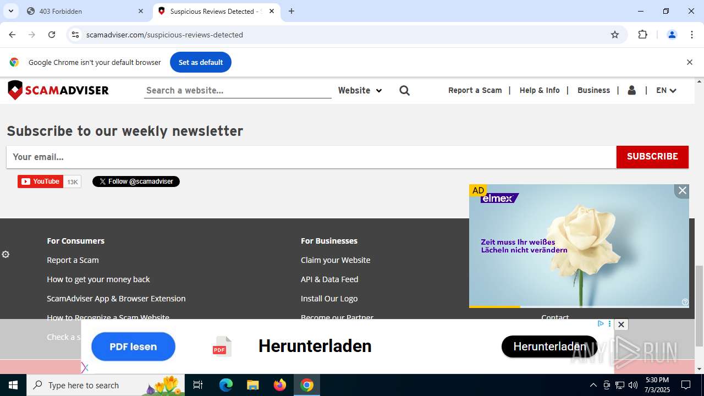This screenshot has height=396, width=704.
Task: Click Set as default button
Action: click(x=201, y=62)
